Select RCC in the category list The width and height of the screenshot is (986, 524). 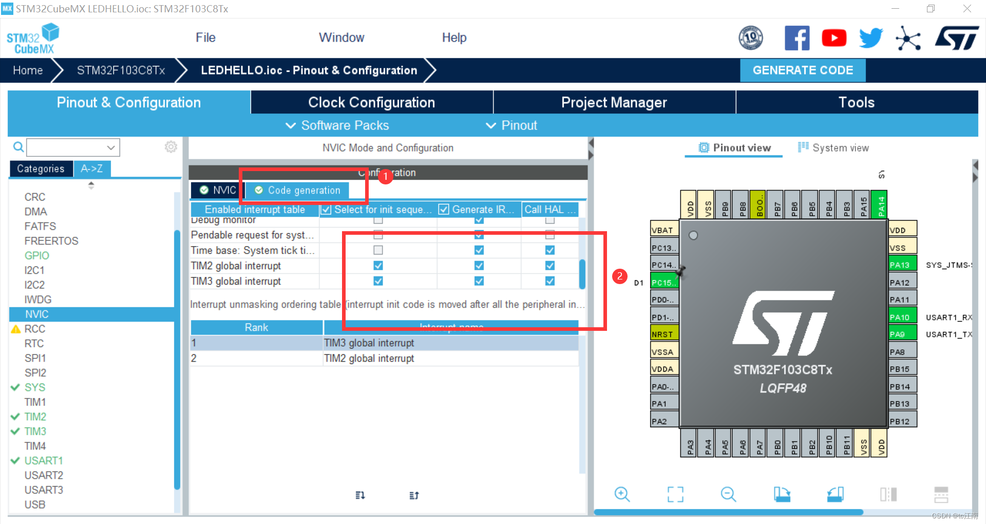tap(35, 329)
